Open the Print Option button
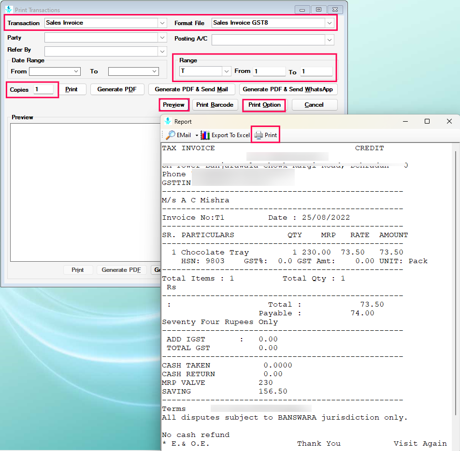Viewport: 460px width, 451px height. (x=264, y=105)
